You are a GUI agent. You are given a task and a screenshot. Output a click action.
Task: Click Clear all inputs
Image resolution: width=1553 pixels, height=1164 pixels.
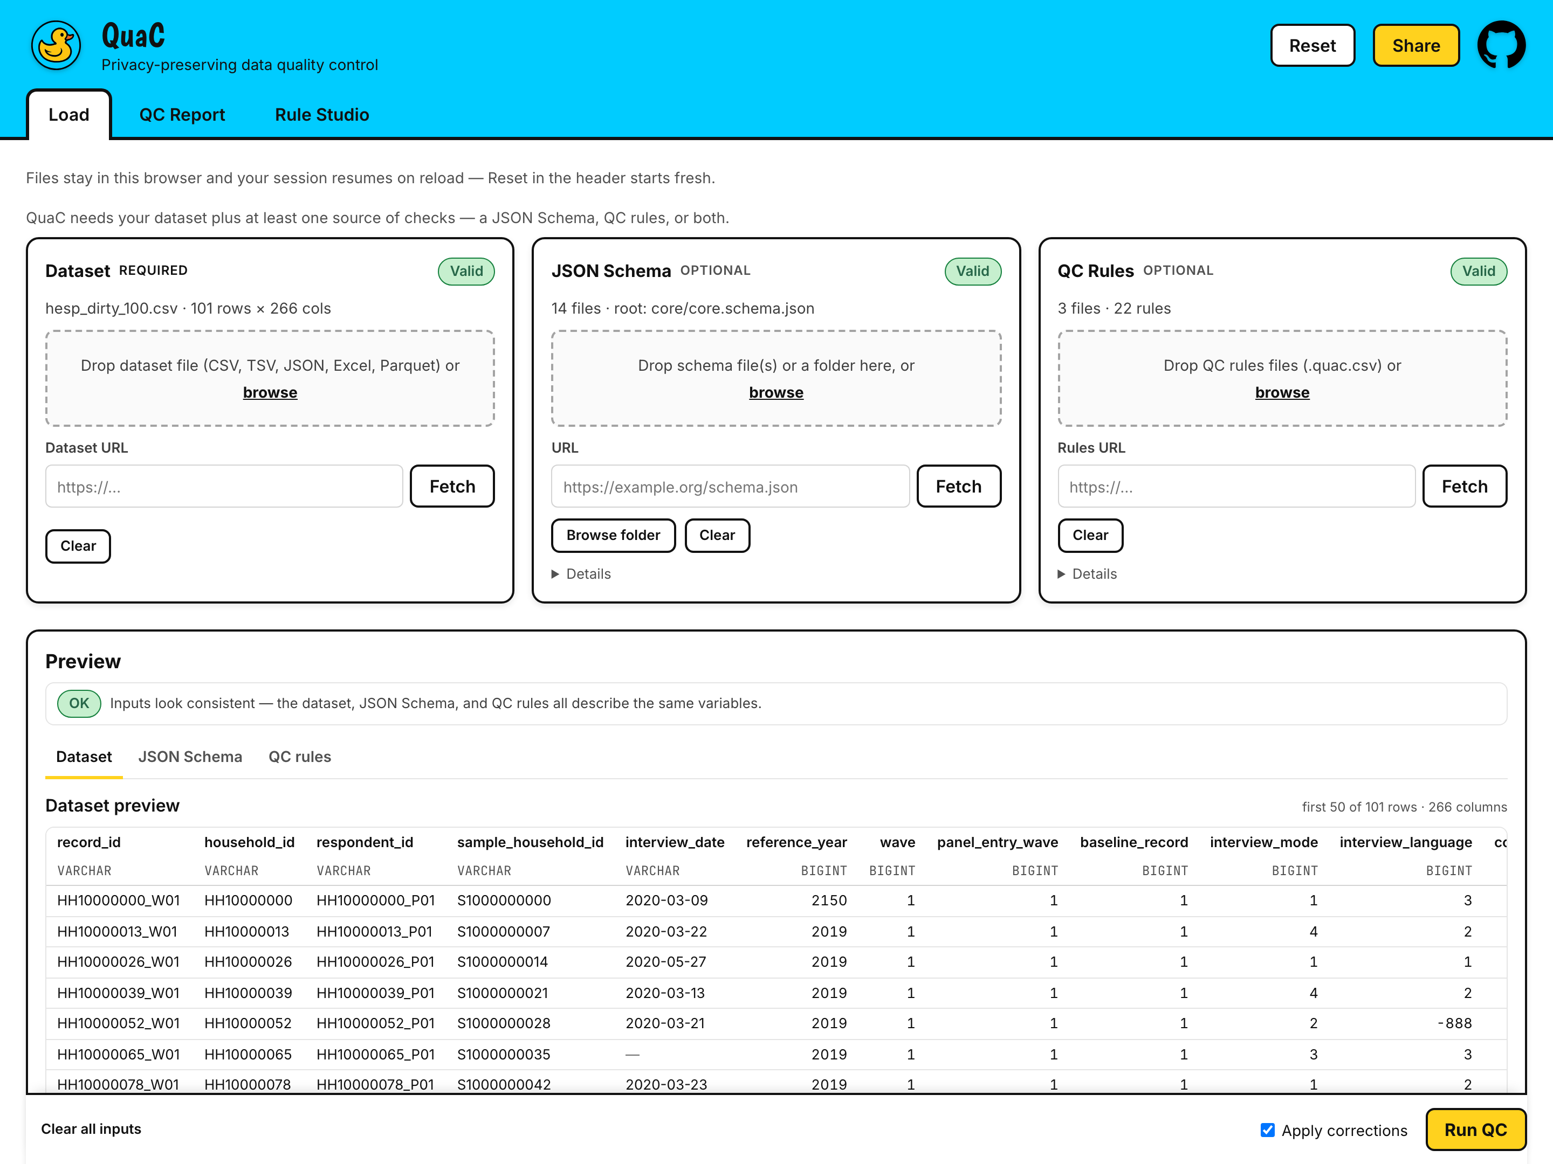click(91, 1129)
